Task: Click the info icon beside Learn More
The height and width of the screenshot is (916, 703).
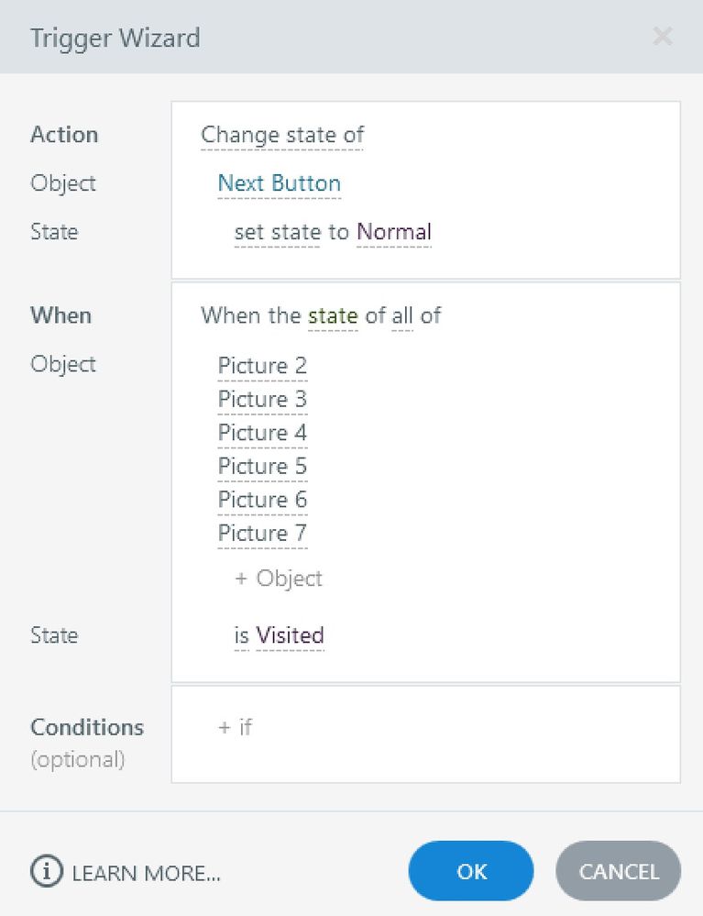Action: (46, 871)
